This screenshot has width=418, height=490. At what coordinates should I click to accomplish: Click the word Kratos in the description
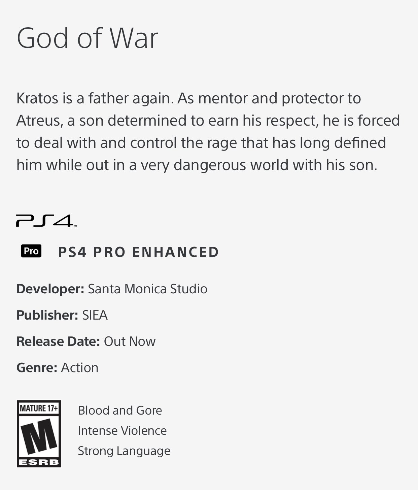37,98
